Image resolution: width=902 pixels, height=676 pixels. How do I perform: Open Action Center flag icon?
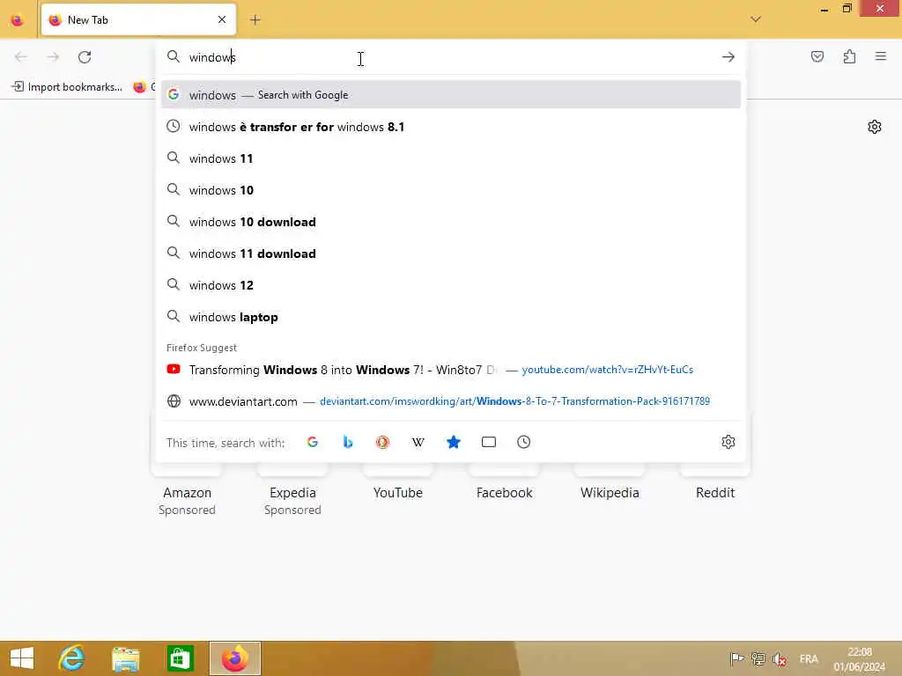click(736, 659)
